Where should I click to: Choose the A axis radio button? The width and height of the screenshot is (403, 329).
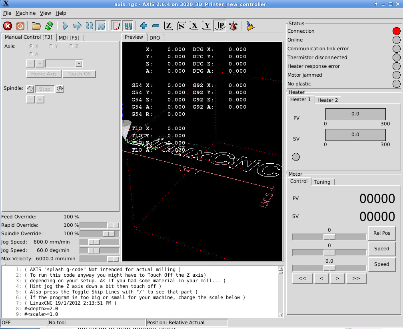(31, 54)
